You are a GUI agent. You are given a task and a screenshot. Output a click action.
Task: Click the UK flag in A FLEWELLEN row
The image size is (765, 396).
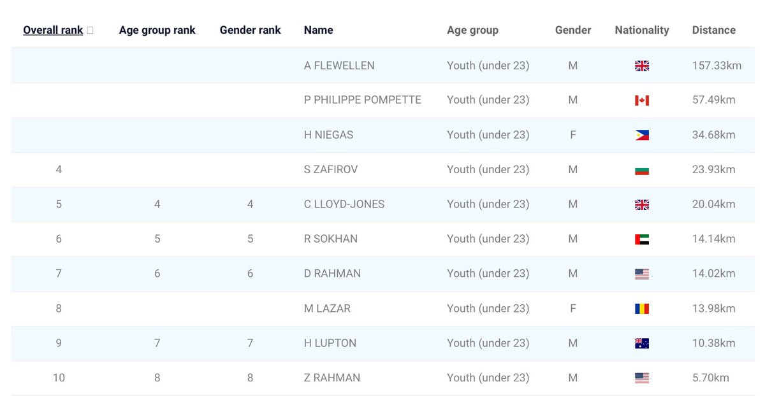point(642,66)
